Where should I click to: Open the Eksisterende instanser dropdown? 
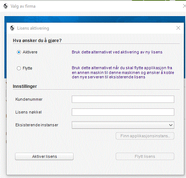(123, 125)
